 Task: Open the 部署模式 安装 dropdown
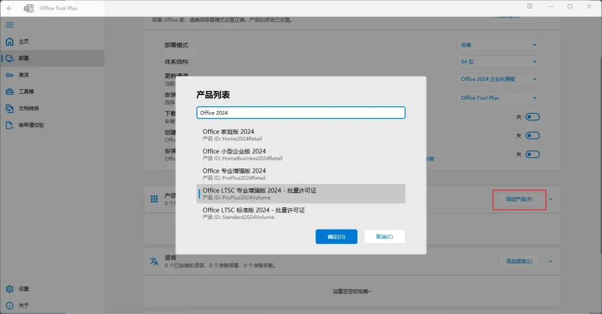(x=499, y=45)
